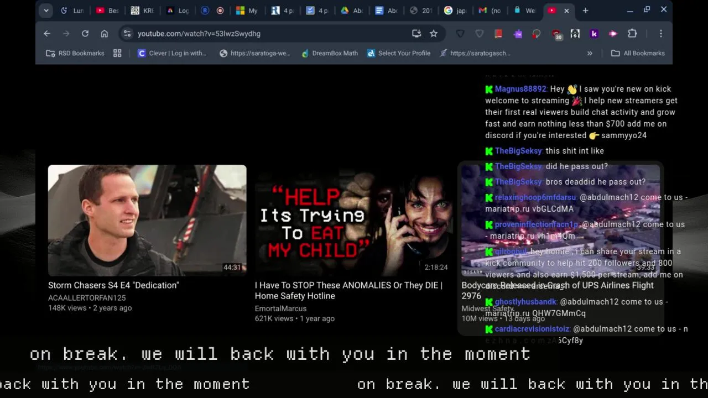Click proveninflectionfacn1p chat username
This screenshot has width=708, height=398.
pyautogui.click(x=537, y=224)
